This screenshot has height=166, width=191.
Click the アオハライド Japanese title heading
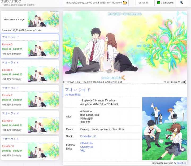pyautogui.click(x=78, y=90)
